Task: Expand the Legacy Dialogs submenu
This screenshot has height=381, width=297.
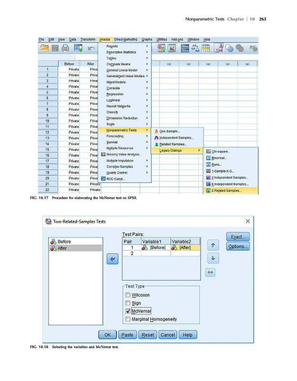Action: pos(176,150)
